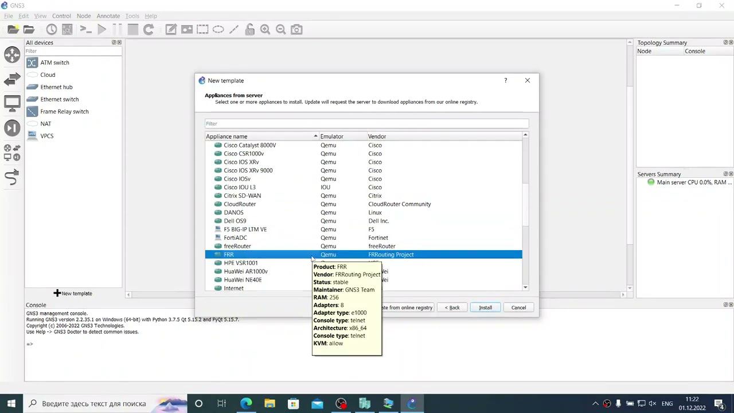Select the Cisco IOSv appliance row

[x=364, y=179]
